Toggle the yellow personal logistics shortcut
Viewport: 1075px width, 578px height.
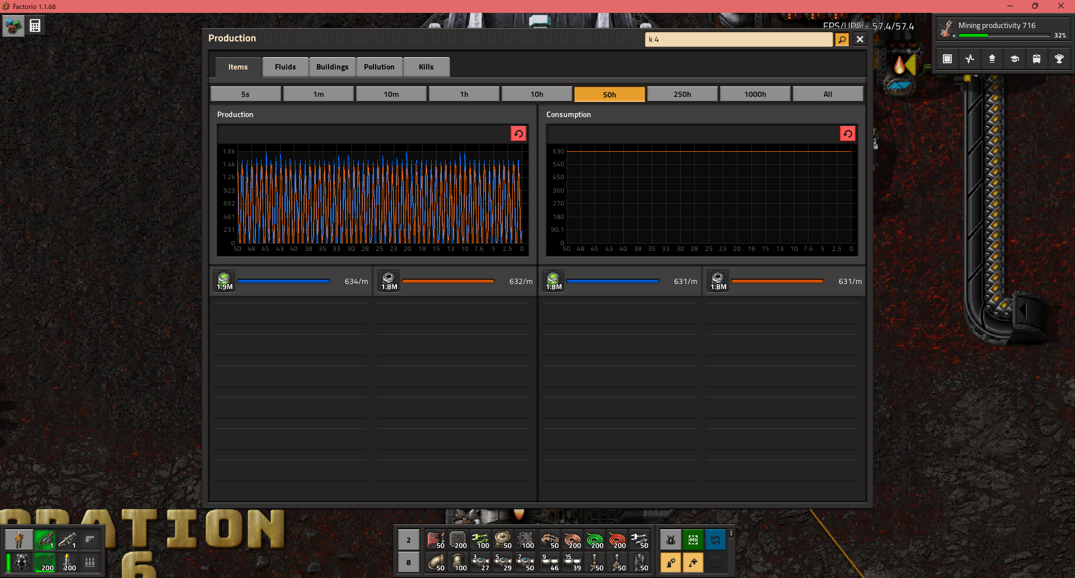[x=671, y=562]
